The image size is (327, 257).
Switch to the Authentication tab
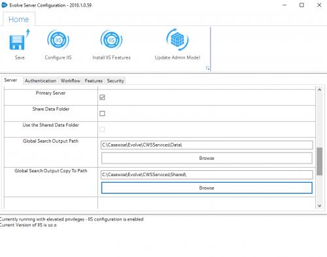coord(41,81)
